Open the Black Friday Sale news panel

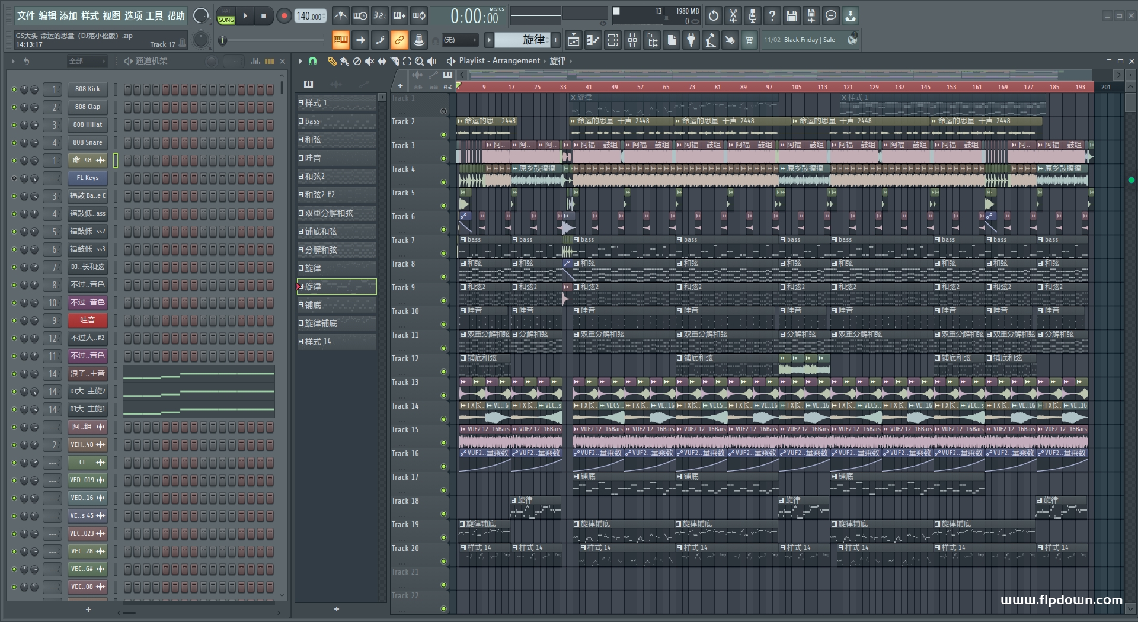[x=810, y=40]
